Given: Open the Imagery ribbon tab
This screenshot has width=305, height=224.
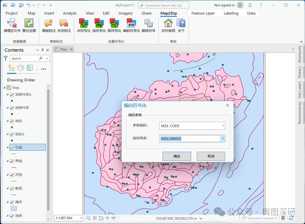Looking at the screenshot, I should (x=125, y=13).
